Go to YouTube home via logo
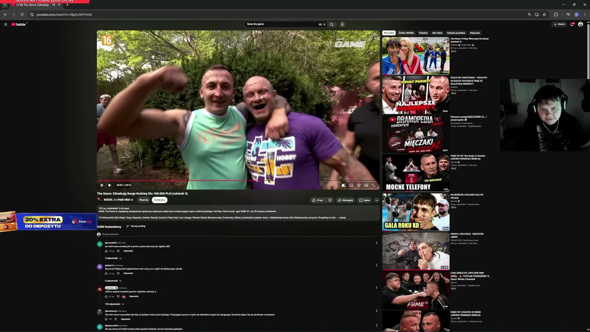 tap(18, 24)
